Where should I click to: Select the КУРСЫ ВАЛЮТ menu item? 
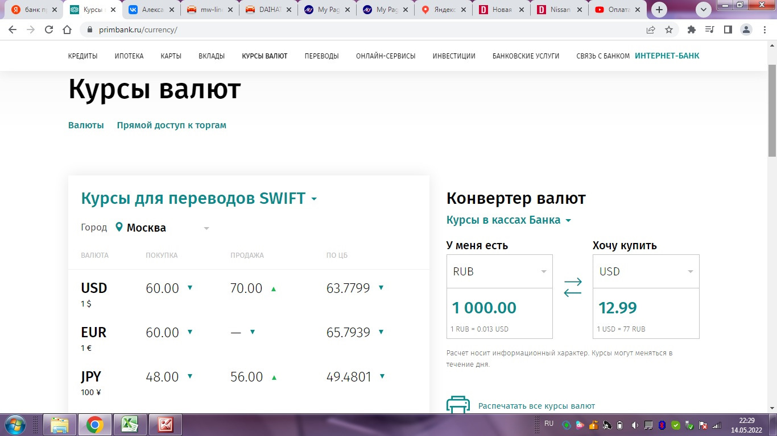coord(264,56)
